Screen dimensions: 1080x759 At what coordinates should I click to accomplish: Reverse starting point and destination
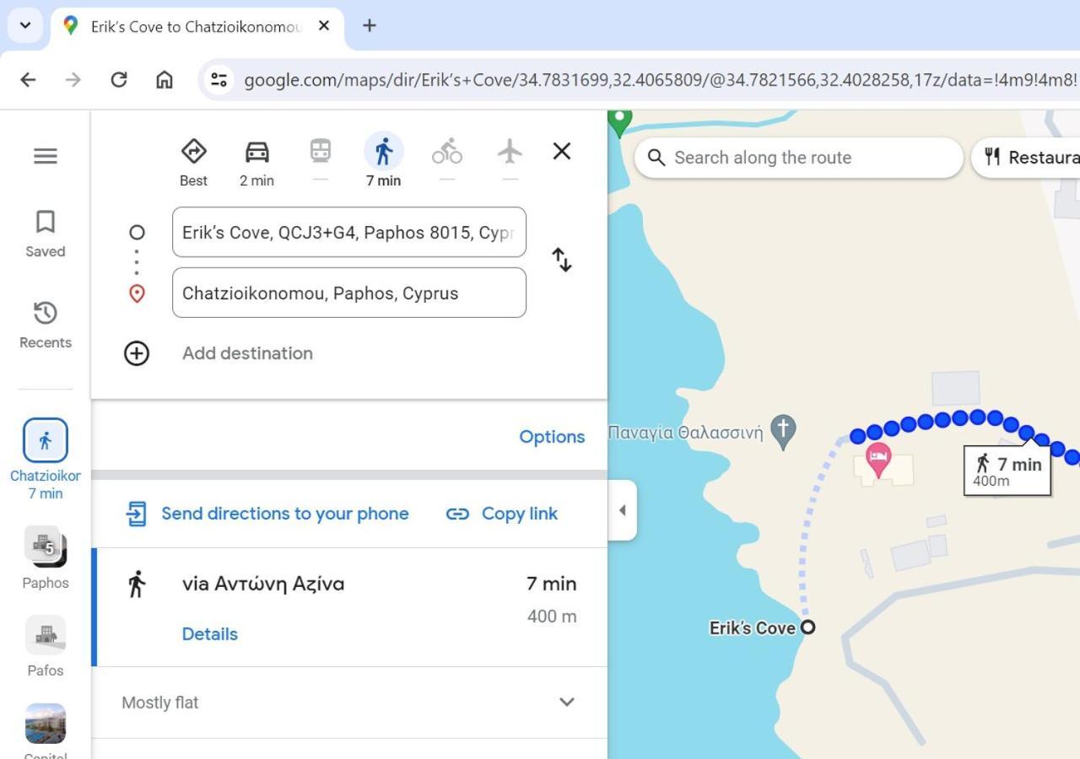pos(562,260)
